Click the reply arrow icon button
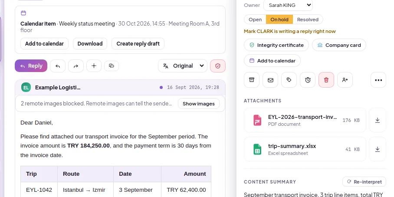 tap(58, 66)
